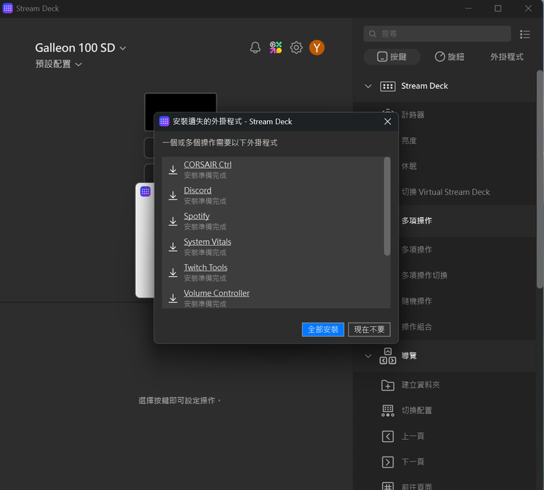Click the download icon for Spotify
Screen dimensions: 544x490
[x=173, y=221]
